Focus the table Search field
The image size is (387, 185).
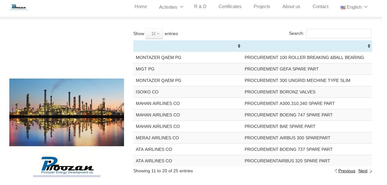339,34
